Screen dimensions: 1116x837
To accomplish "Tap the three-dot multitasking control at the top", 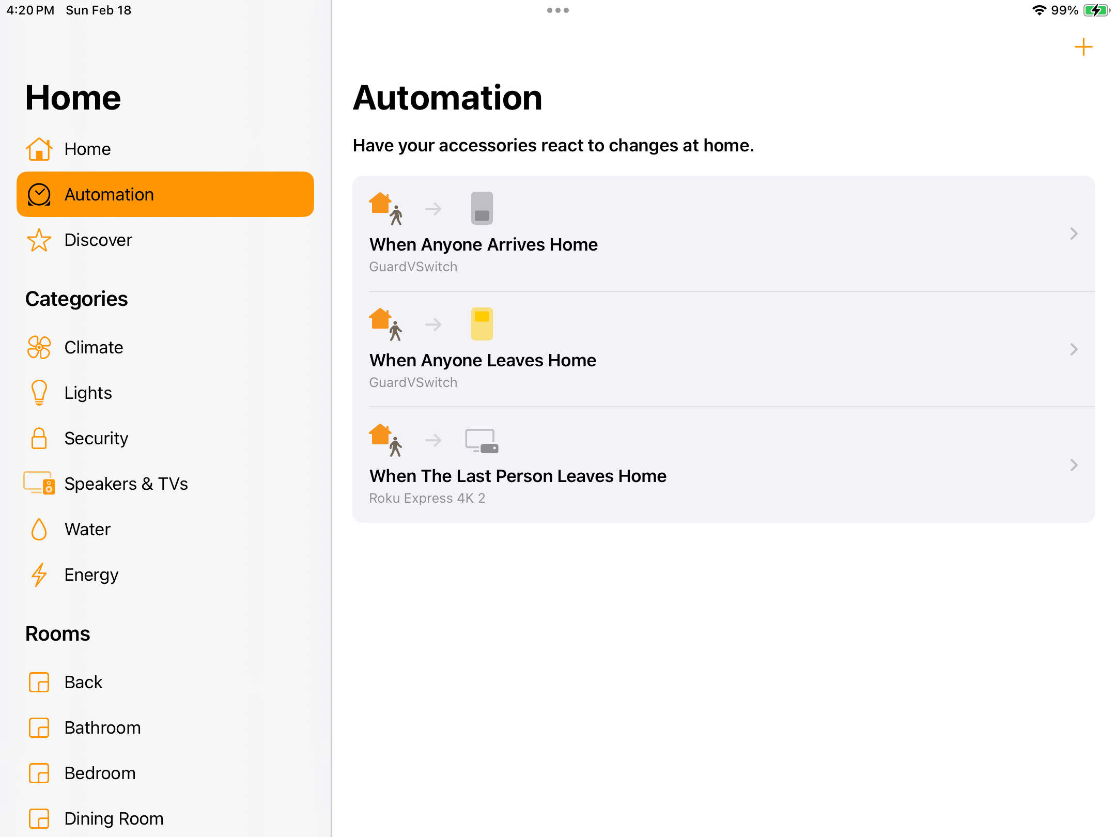I will [558, 10].
